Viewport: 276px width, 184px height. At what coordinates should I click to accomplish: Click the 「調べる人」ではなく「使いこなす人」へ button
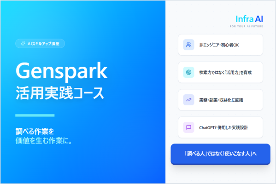pos(220,154)
